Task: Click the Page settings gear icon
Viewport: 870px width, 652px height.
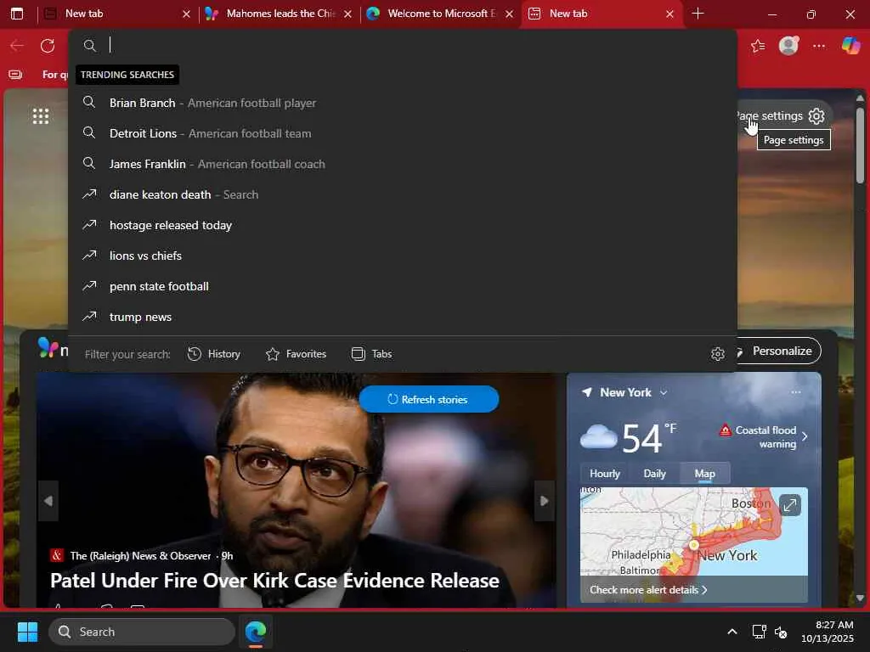Action: coord(816,115)
